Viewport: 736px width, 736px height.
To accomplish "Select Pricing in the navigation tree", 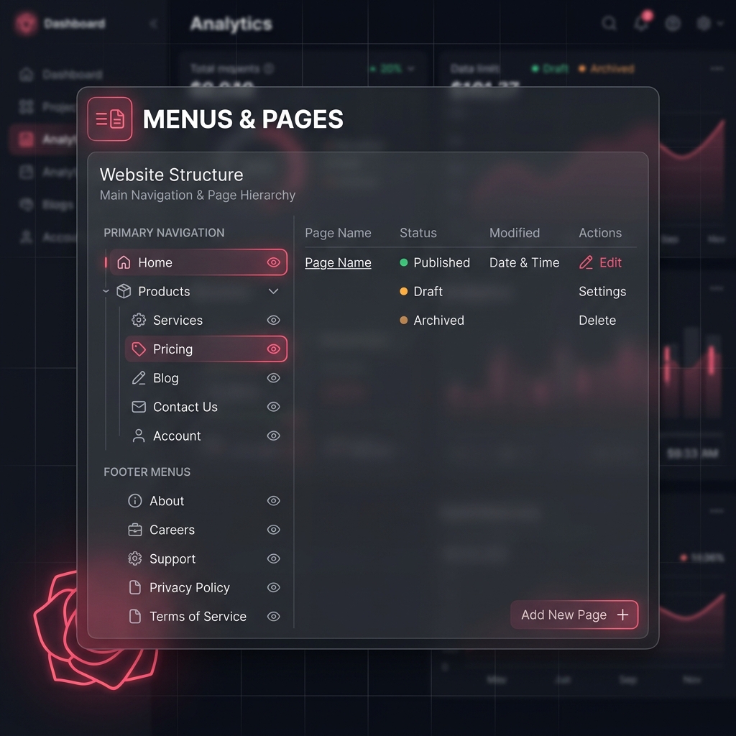I will click(x=206, y=349).
